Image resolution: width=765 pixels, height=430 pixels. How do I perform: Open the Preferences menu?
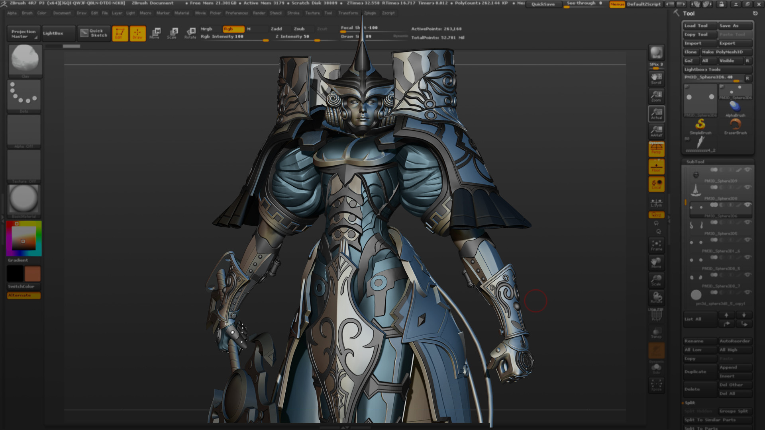click(x=236, y=13)
